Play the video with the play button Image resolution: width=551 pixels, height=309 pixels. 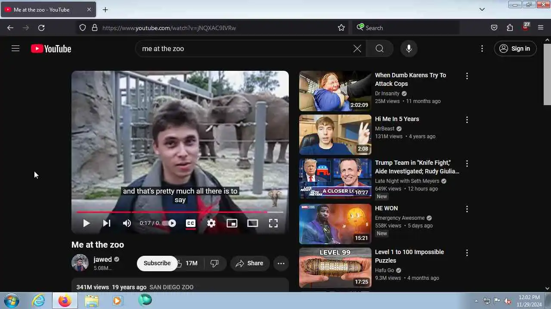point(86,223)
